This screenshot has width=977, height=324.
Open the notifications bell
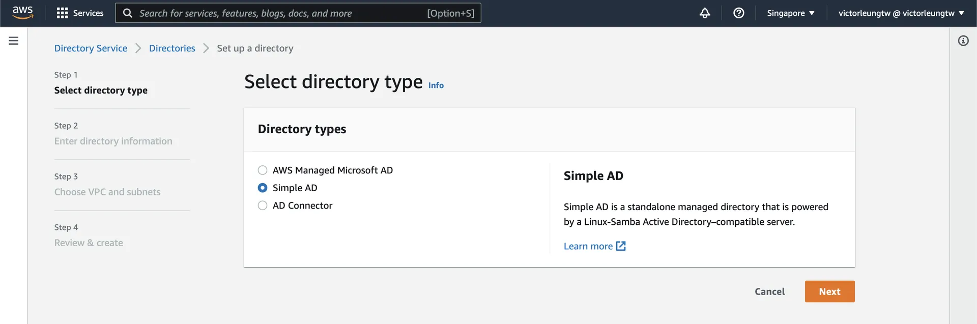pyautogui.click(x=705, y=13)
